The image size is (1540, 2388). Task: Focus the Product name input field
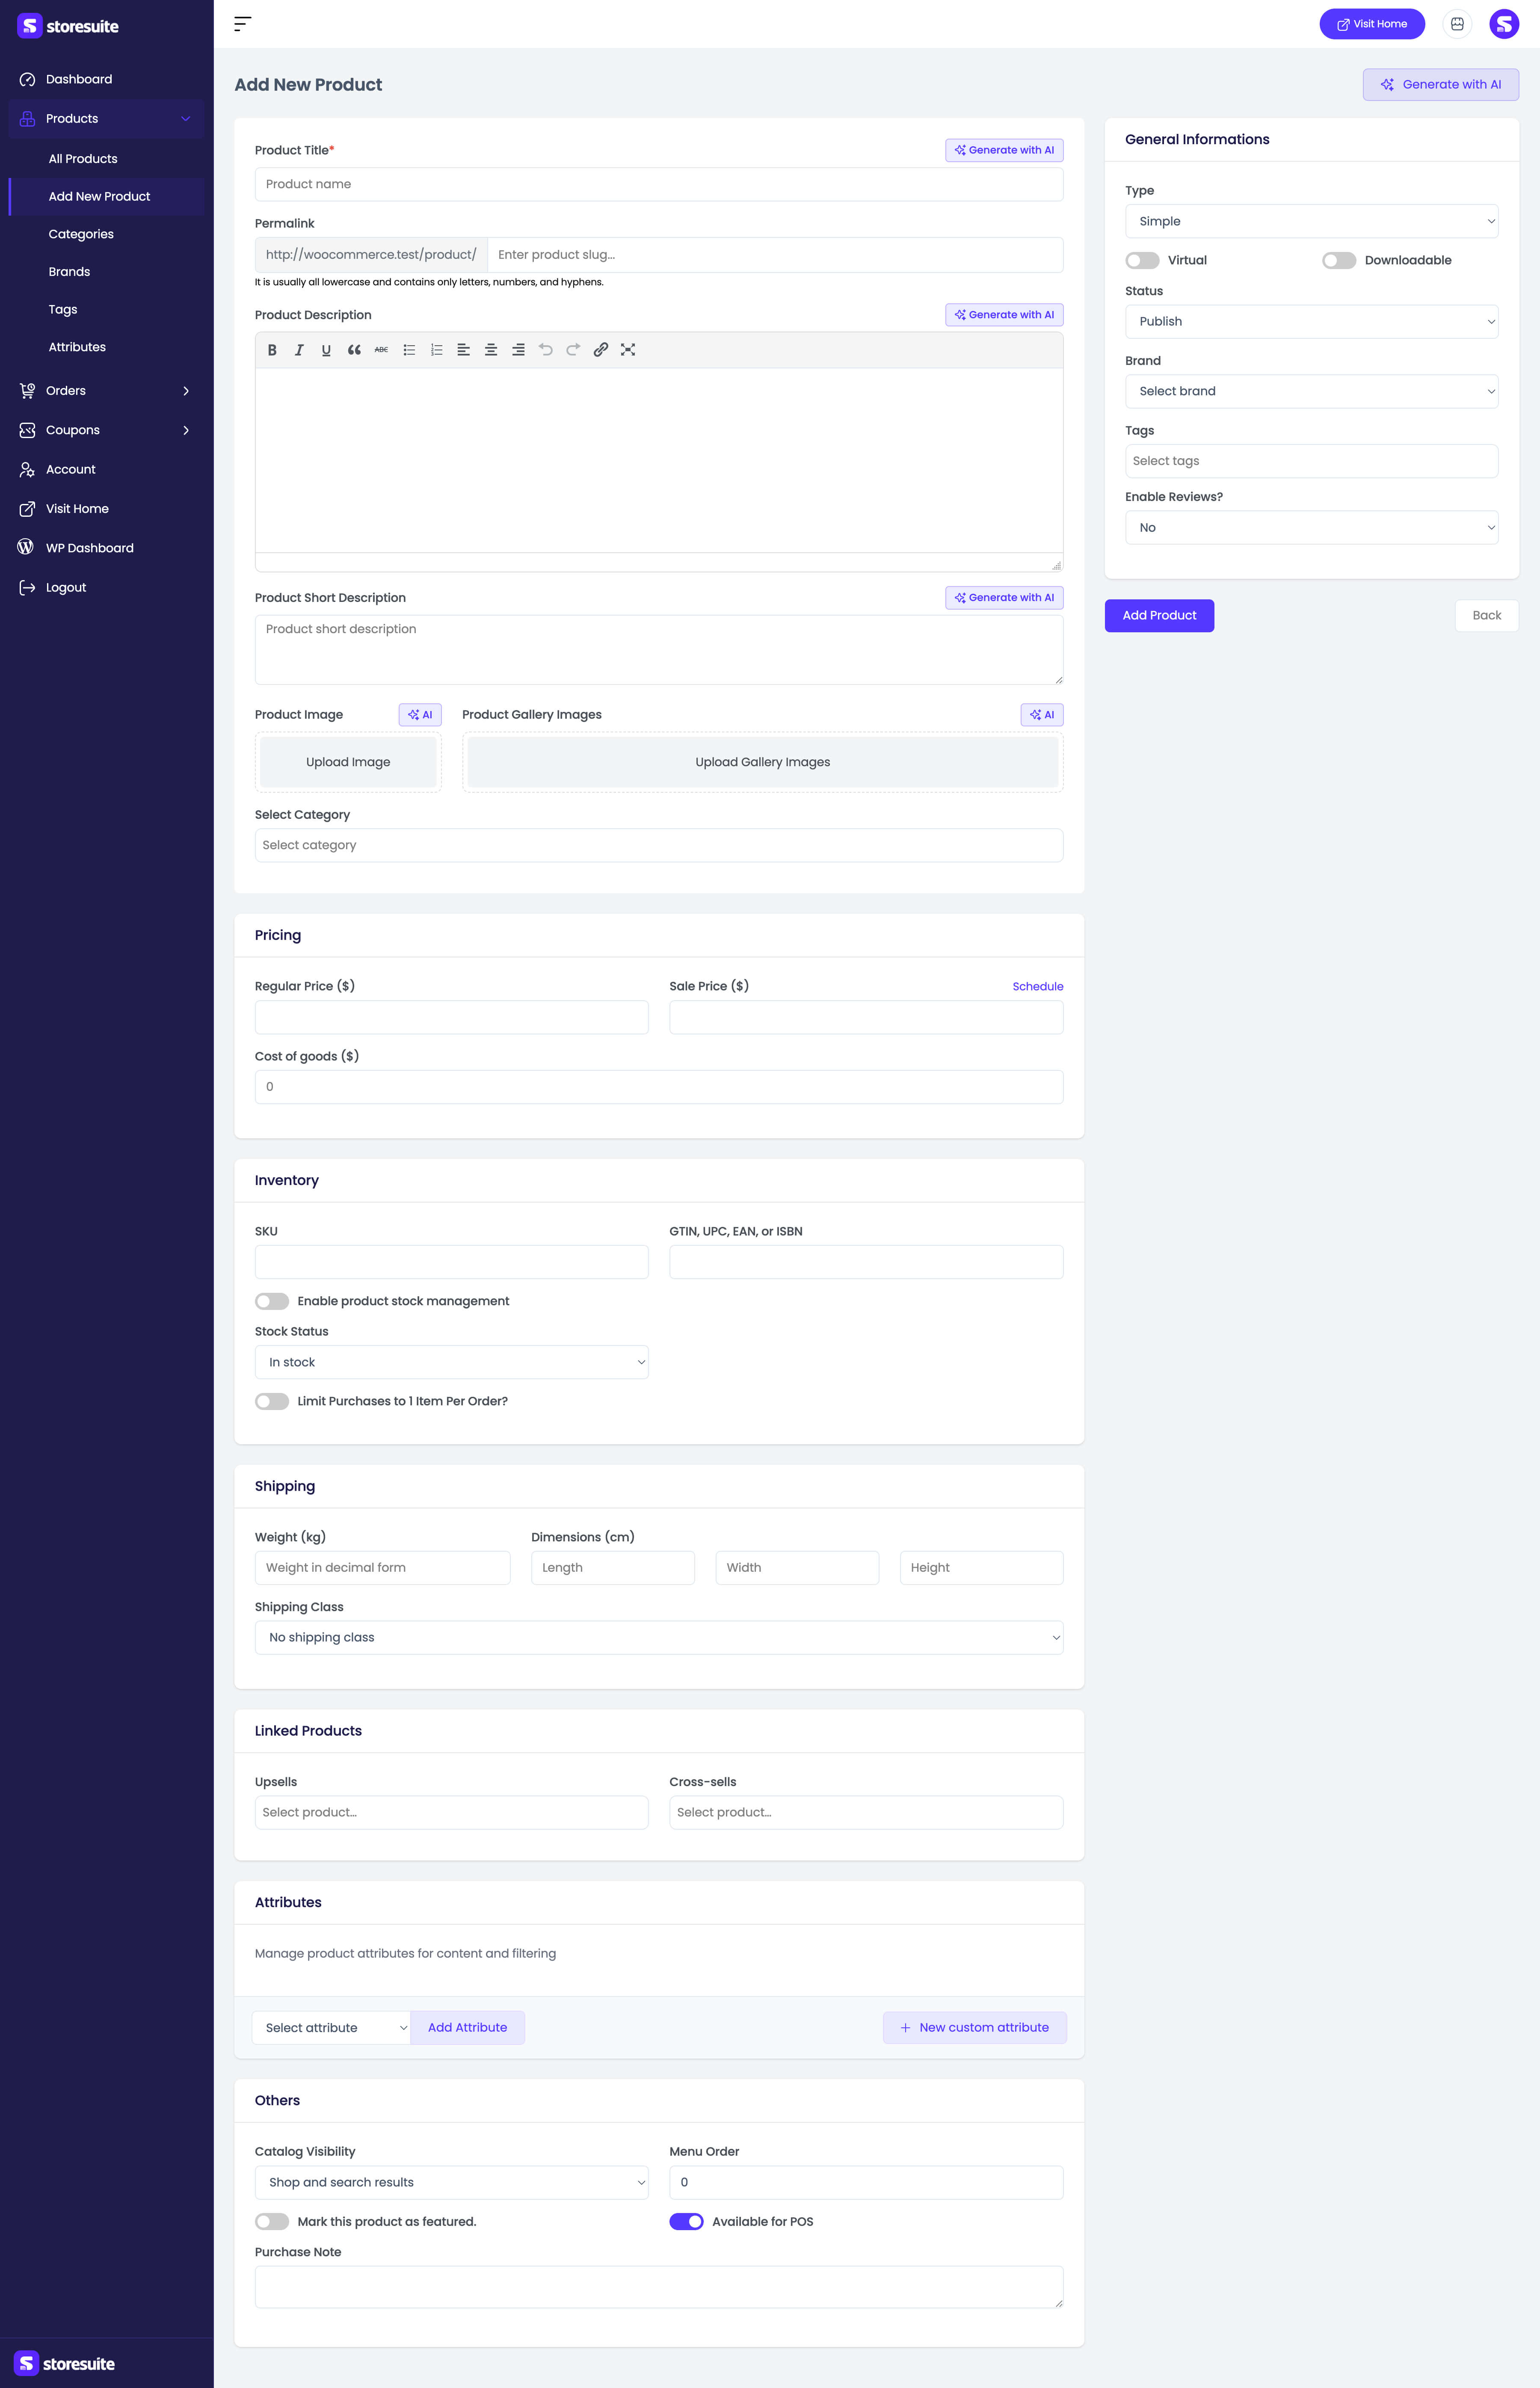tap(659, 185)
